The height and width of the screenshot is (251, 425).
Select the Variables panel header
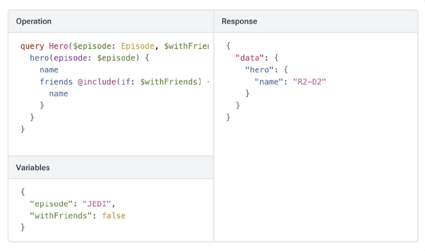point(33,167)
